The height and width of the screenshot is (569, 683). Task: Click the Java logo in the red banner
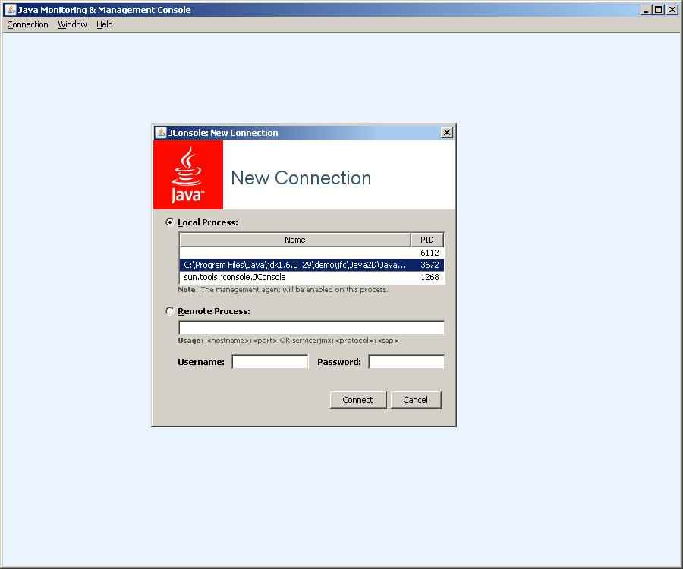(x=187, y=173)
